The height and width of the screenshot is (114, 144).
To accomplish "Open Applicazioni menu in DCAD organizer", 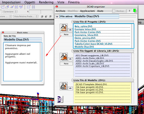I will [x=87, y=11].
